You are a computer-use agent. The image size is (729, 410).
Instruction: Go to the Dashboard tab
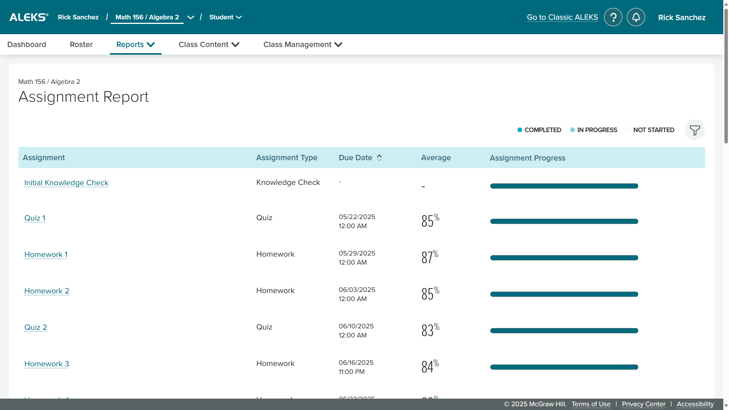tap(27, 44)
